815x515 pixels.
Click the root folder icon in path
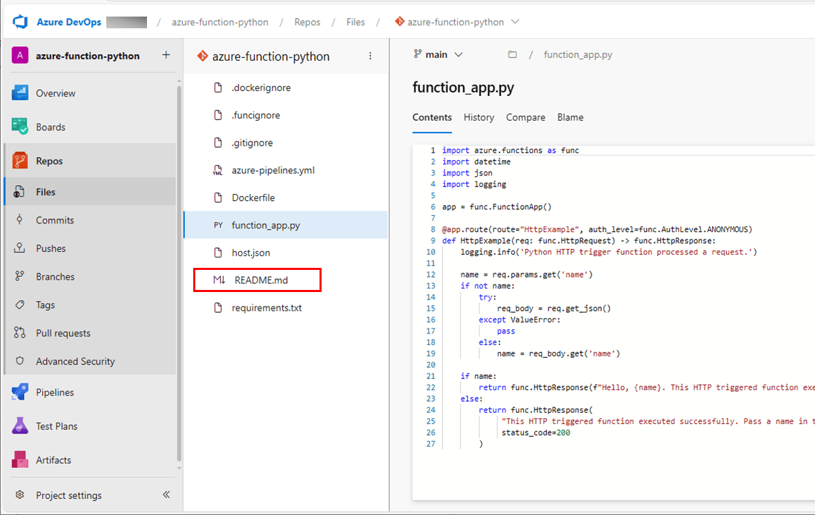click(513, 55)
